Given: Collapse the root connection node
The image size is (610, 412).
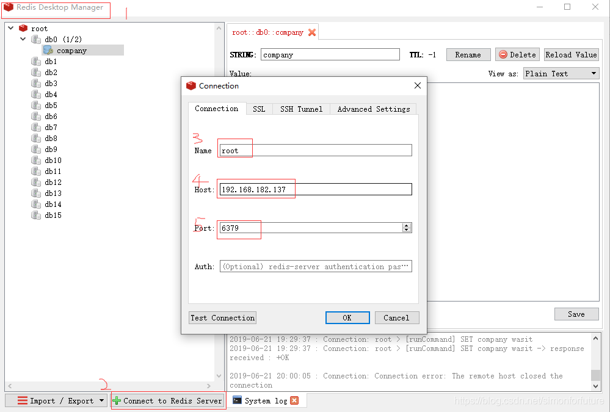Looking at the screenshot, I should [x=11, y=28].
